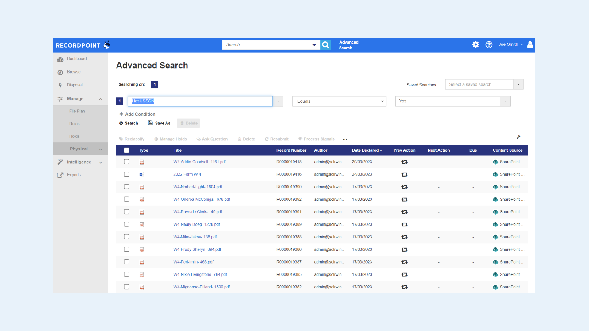Click the user profile avatar icon
The image size is (589, 331).
click(530, 45)
